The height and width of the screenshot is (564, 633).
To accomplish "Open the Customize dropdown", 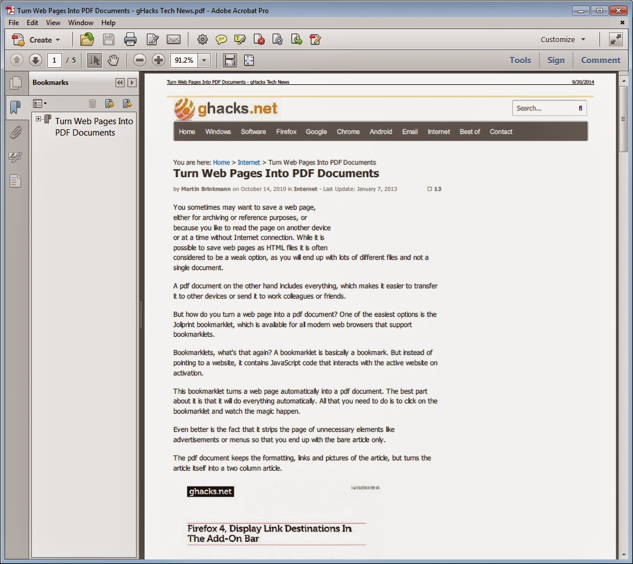I will (563, 39).
